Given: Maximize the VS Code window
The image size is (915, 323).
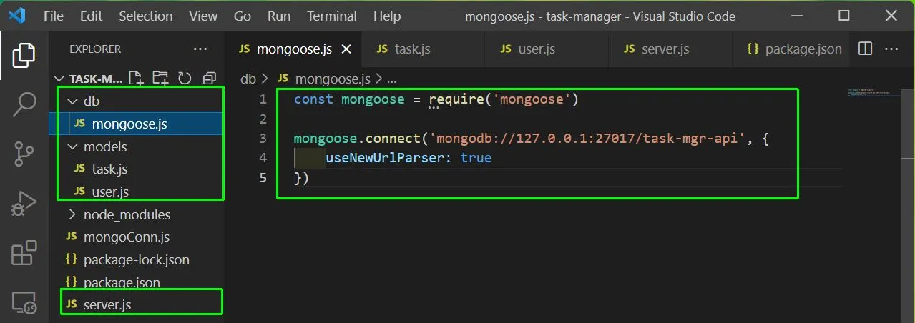Looking at the screenshot, I should coord(843,16).
